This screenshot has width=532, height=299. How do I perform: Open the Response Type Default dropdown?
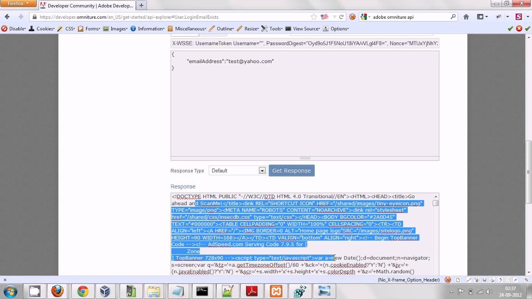pos(237,171)
